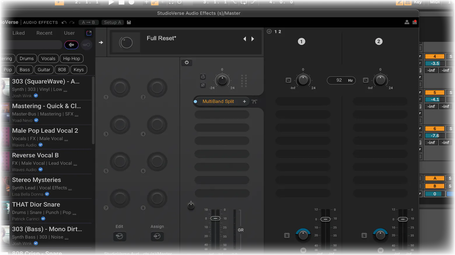Solo band 1 with its S button
Viewport: 455px width, 255px height.
click(287, 235)
